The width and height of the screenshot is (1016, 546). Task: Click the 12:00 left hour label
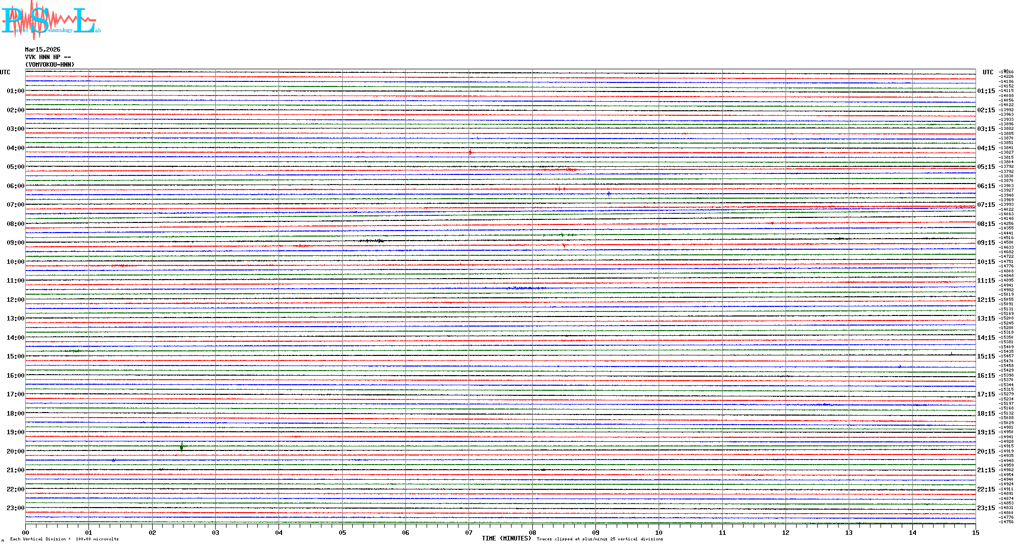pyautogui.click(x=15, y=300)
